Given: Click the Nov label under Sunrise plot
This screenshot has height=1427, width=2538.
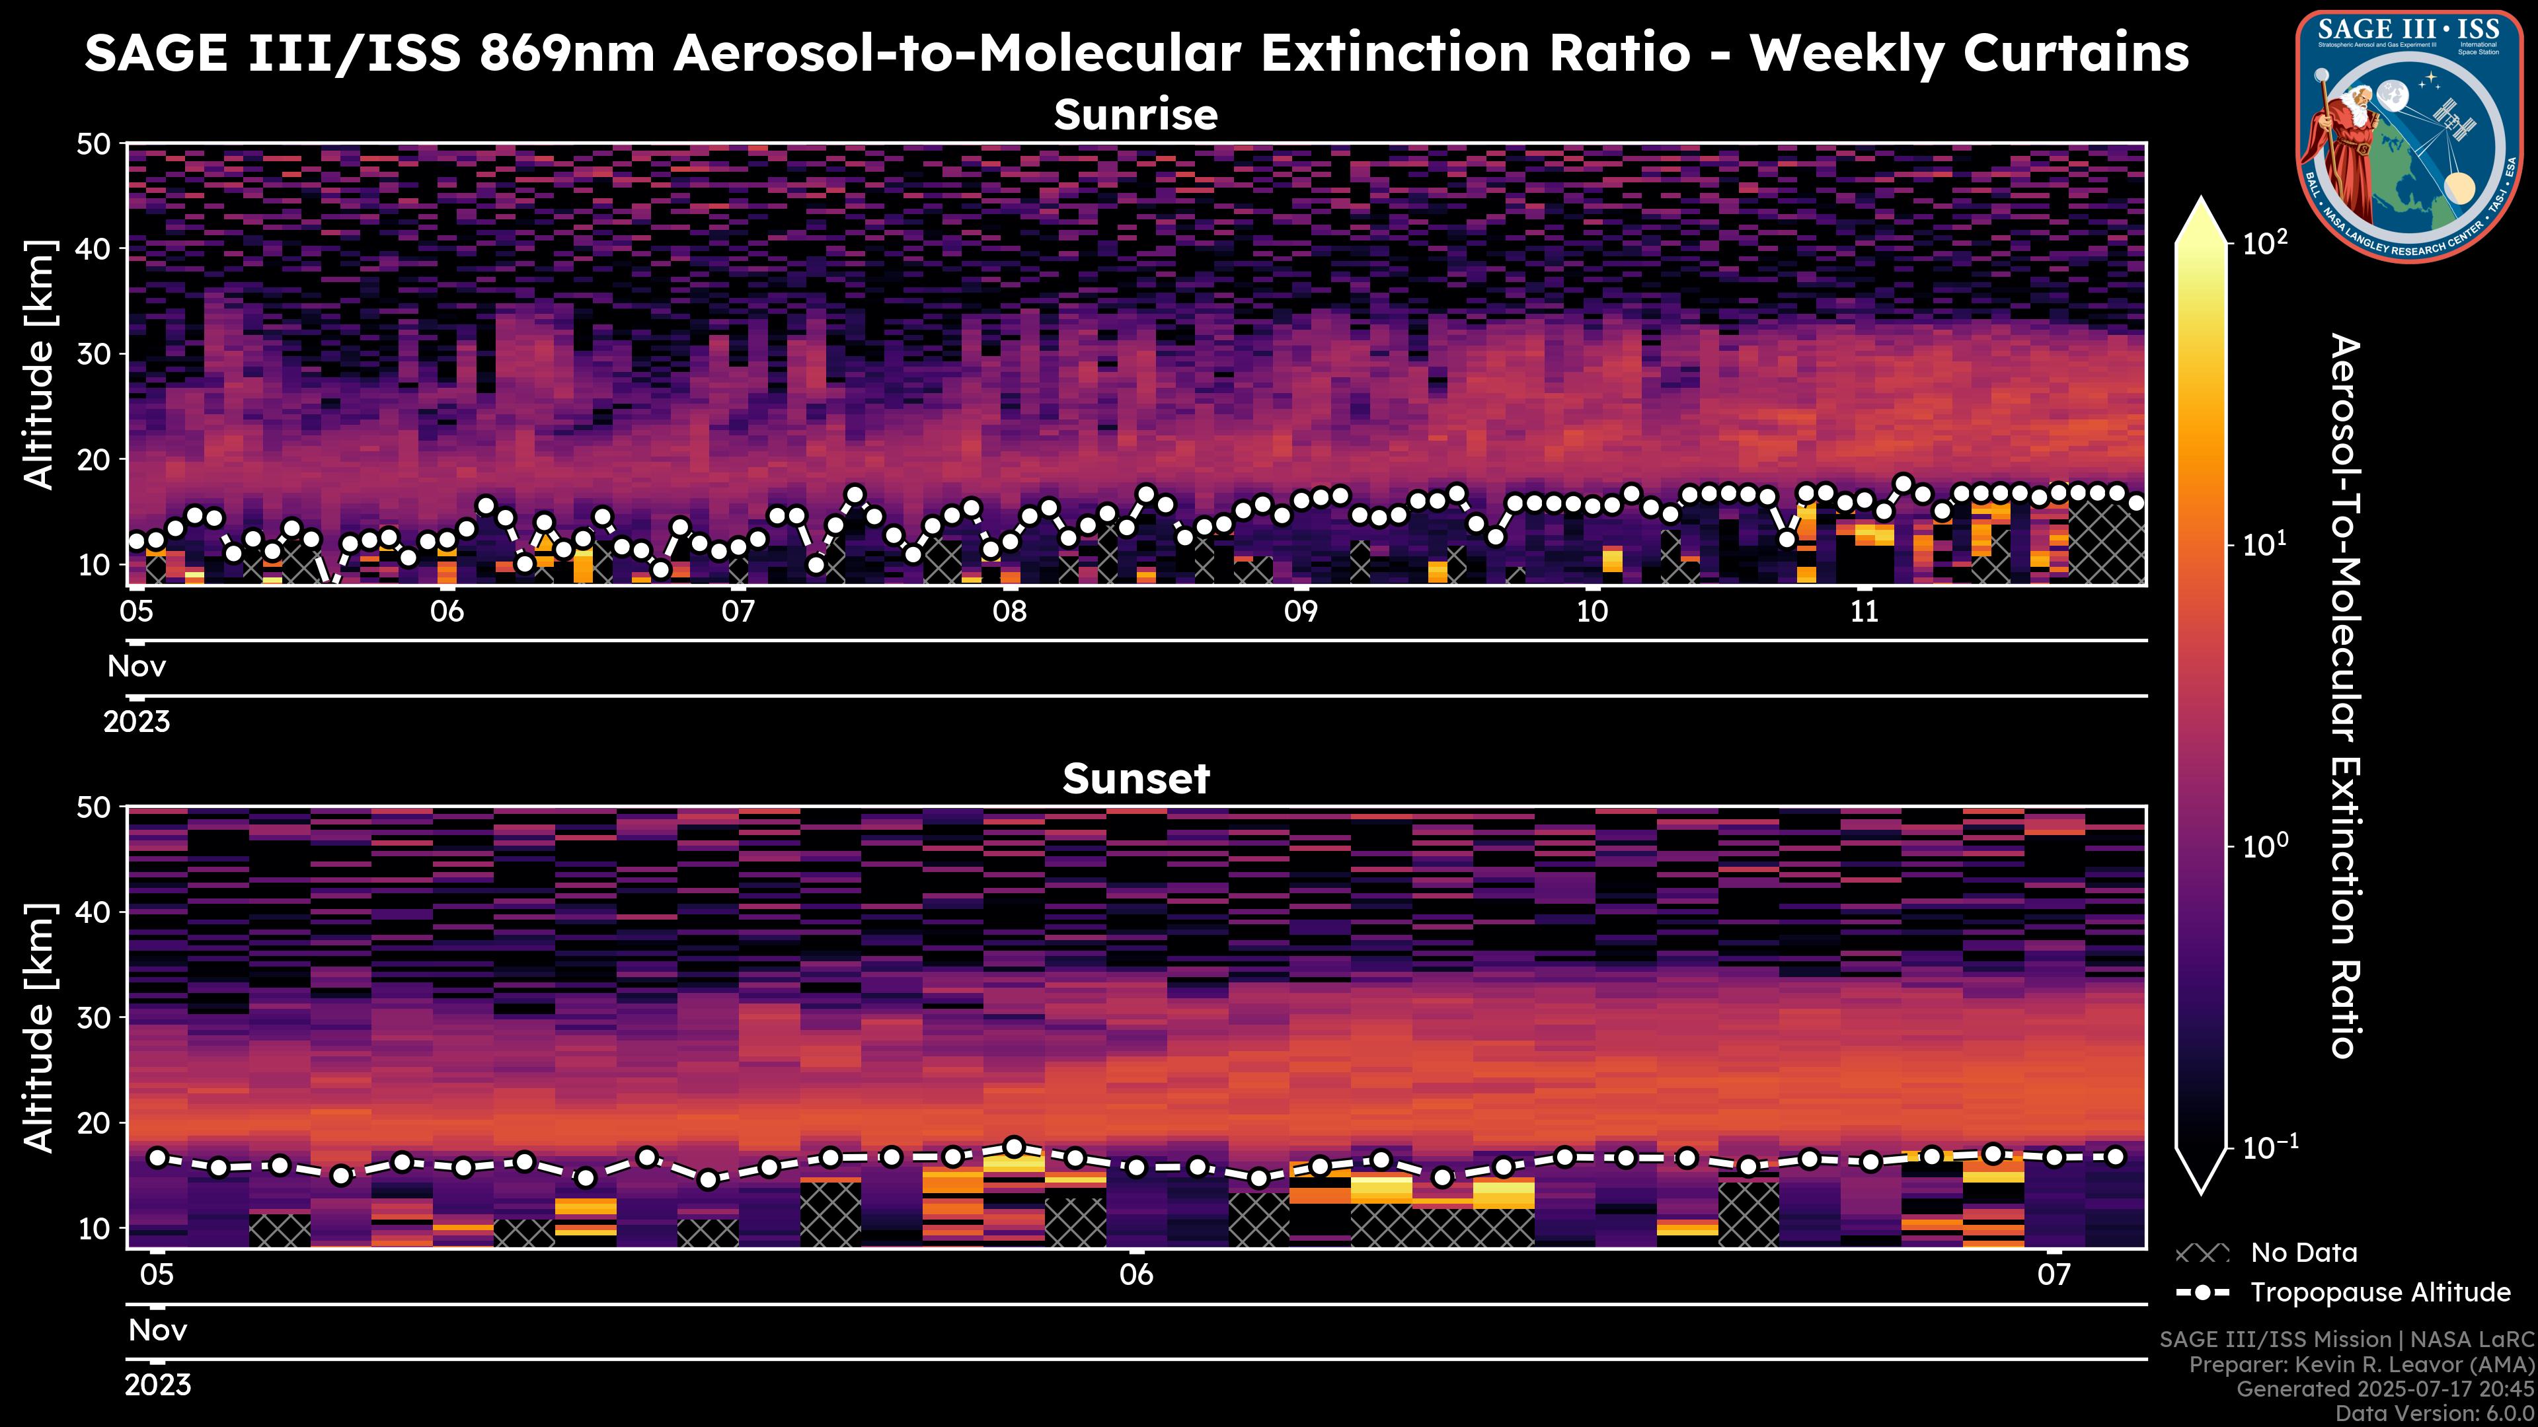Looking at the screenshot, I should click(137, 667).
